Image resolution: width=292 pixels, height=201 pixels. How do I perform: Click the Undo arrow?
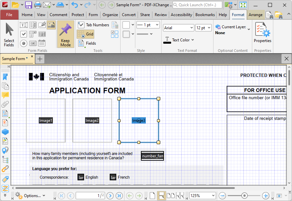coord(75,5)
